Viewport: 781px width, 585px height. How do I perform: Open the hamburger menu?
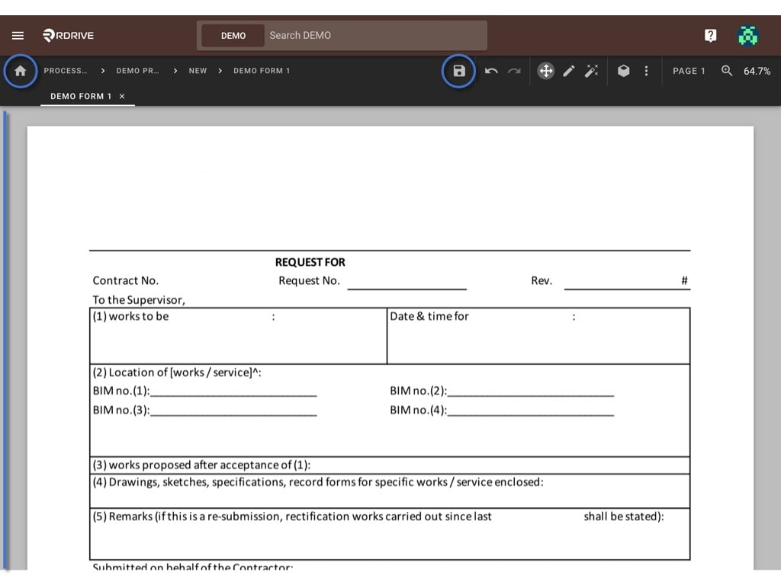(x=18, y=35)
